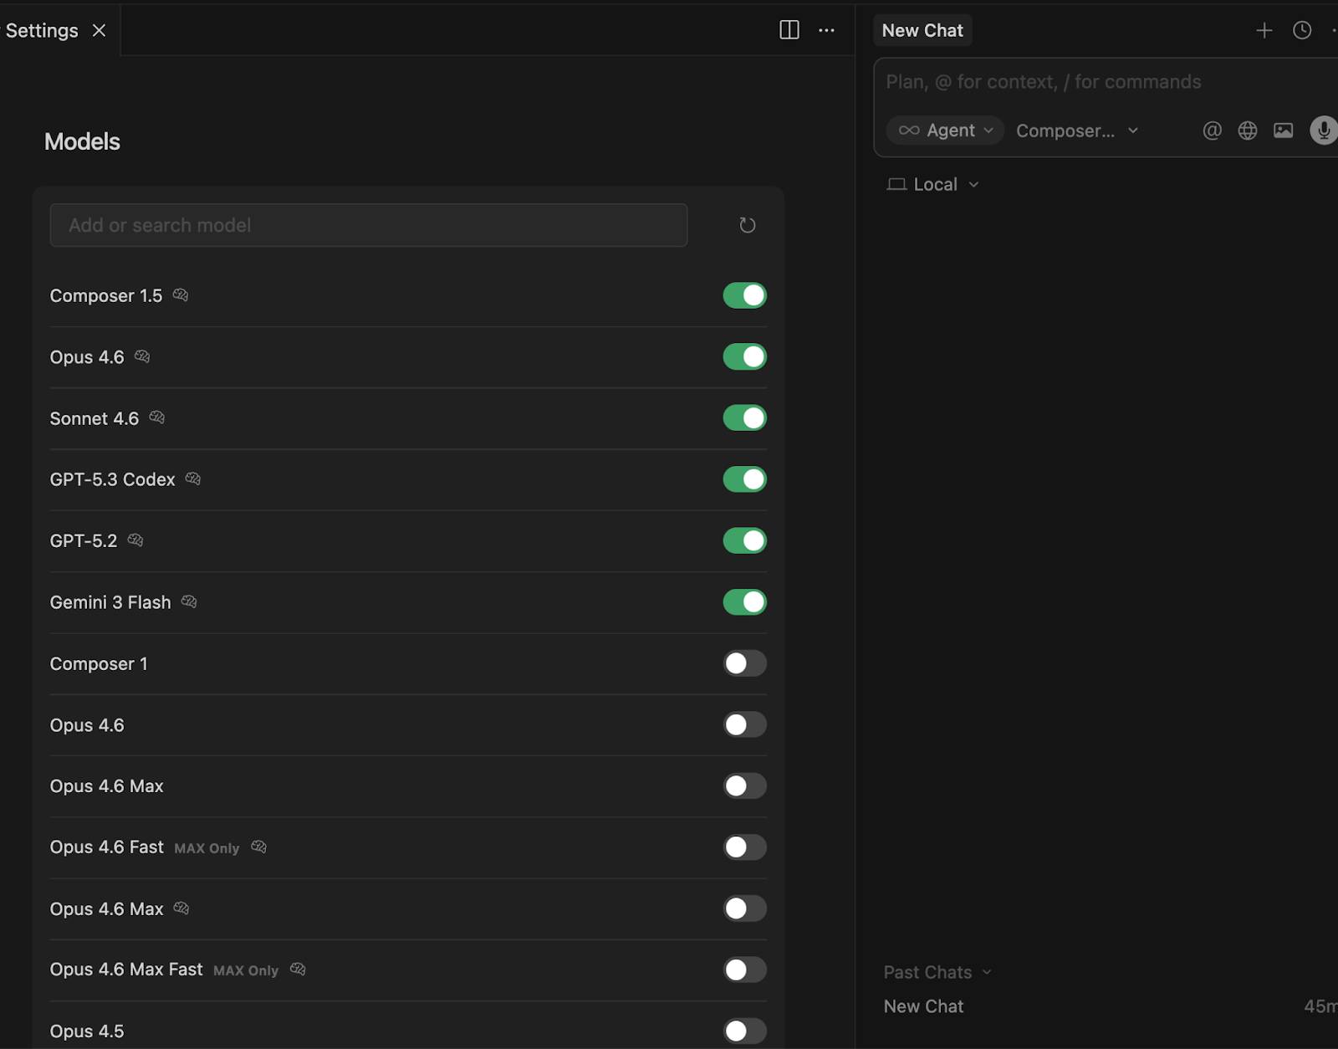1338x1049 pixels.
Task: Click the laptop icon next to Local
Action: pyautogui.click(x=896, y=184)
